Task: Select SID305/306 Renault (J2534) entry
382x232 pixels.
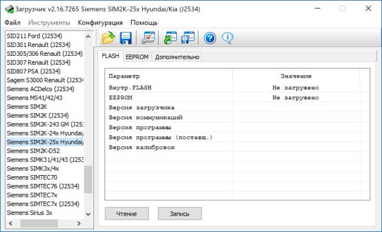Action: pos(45,53)
